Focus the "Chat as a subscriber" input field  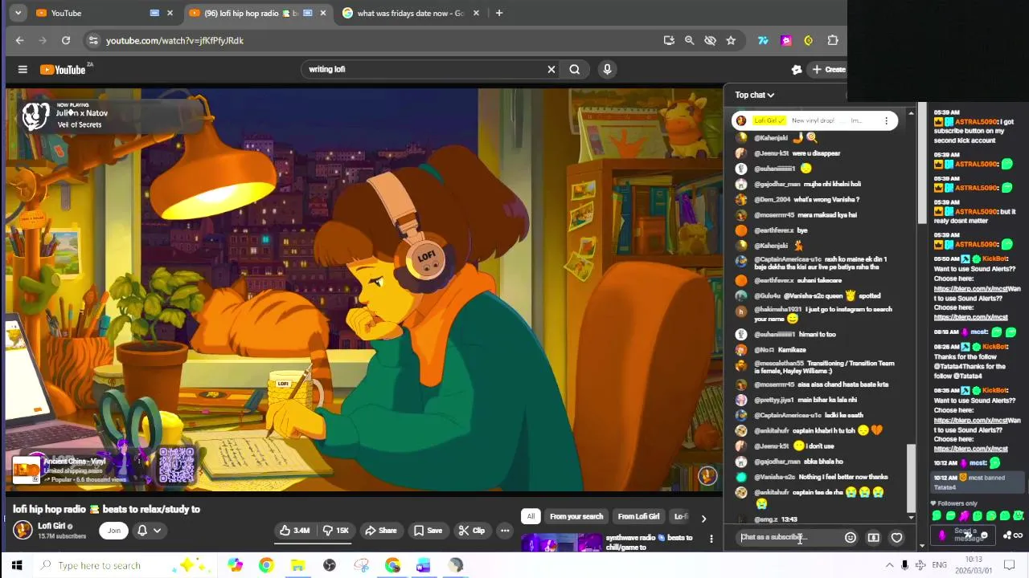click(788, 537)
